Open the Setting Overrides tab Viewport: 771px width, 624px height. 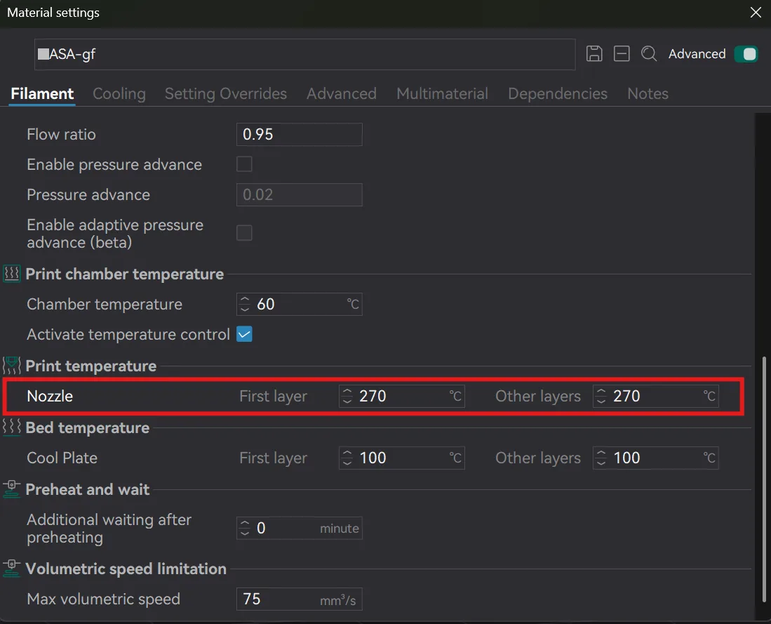tap(226, 93)
